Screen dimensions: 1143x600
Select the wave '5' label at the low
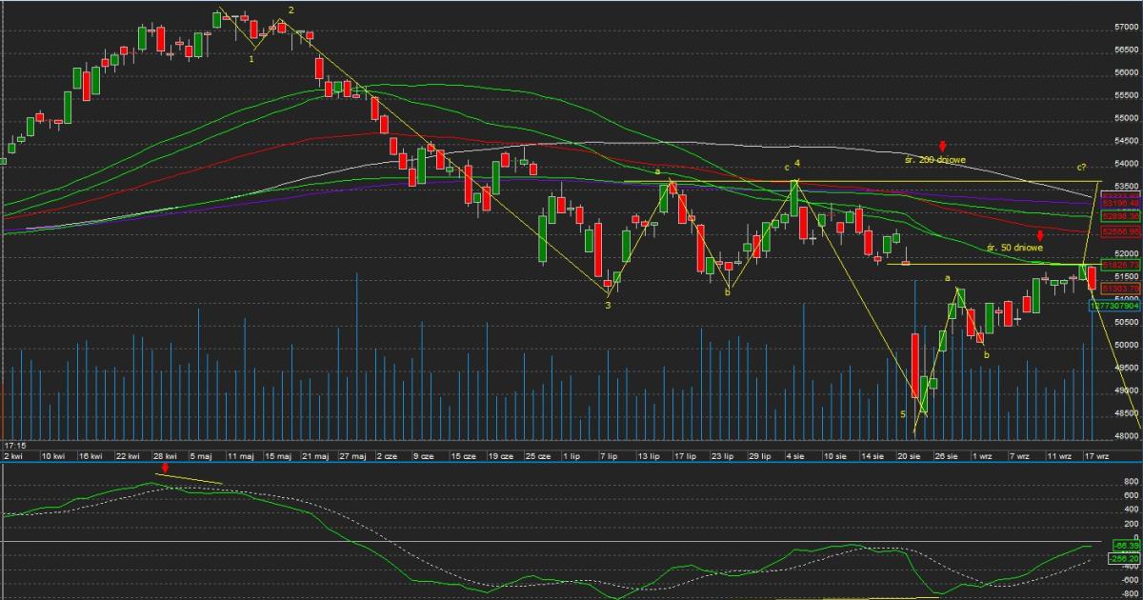click(x=903, y=414)
